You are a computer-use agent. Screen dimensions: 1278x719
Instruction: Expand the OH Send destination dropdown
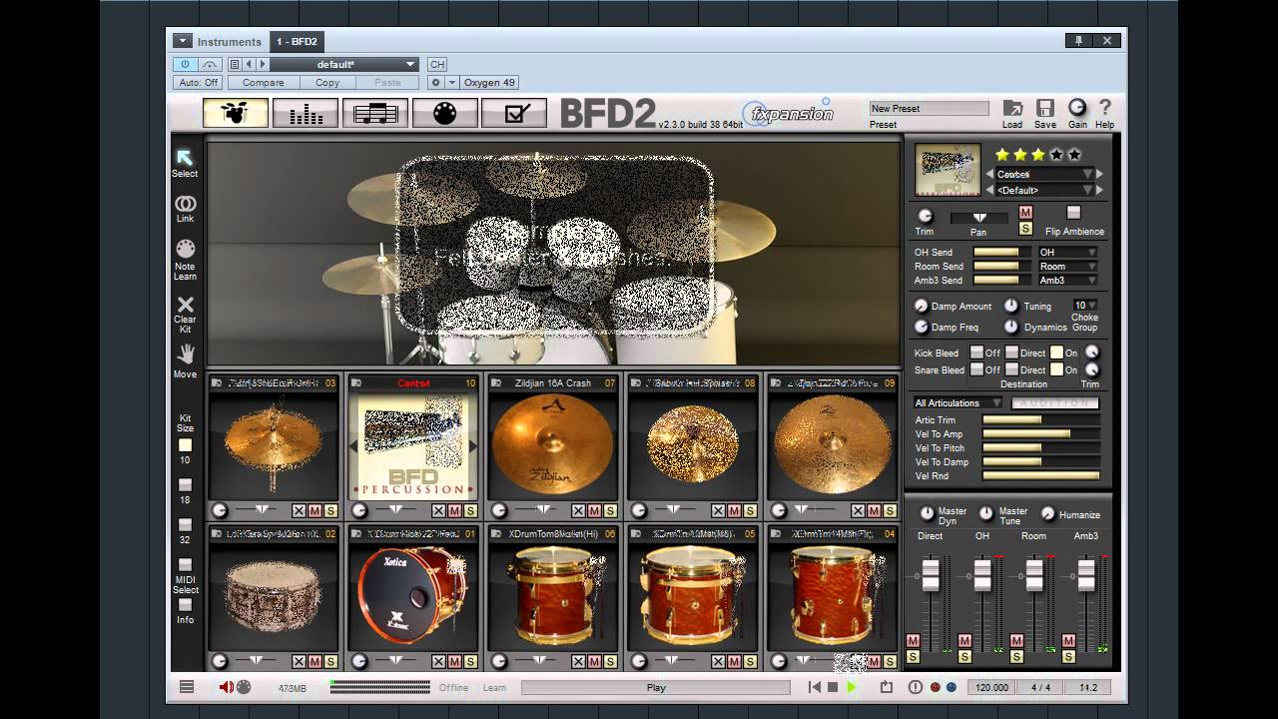1067,253
